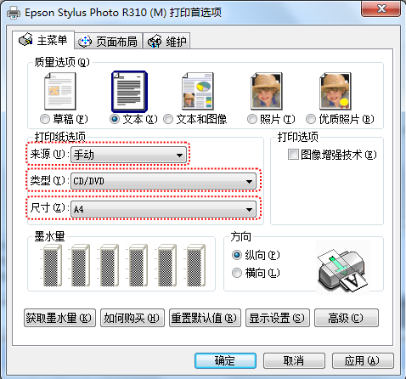Select the 优质照片 best photo icon
Screen dimensions: 406x379
pos(336,91)
